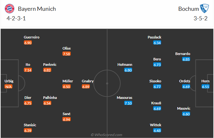Click Urbig's N/A rating badge
Viewport: 214px width, 138px height.
point(9,86)
